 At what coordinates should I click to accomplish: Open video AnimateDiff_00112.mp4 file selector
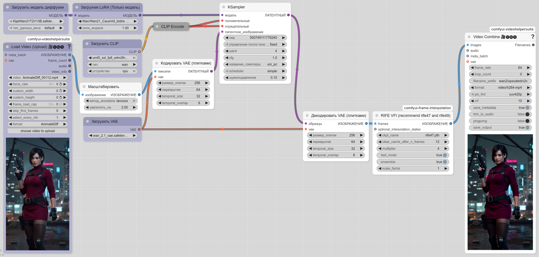[x=38, y=78]
